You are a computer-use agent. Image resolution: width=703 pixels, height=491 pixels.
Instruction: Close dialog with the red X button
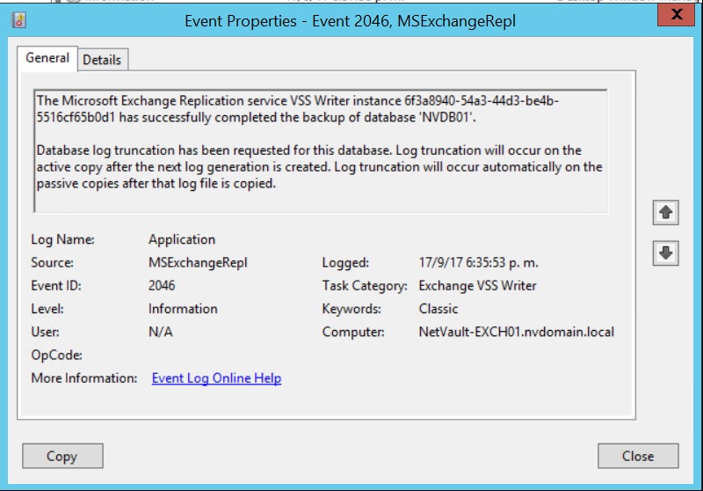tap(676, 14)
